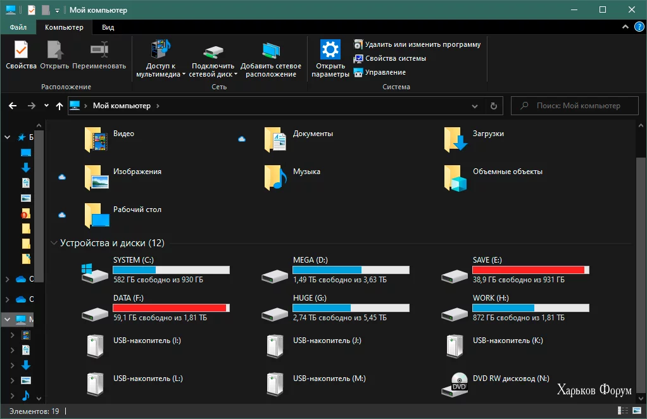Screen dimensions: 647x419
Task: Click the Свойства ribbon icon
Action: [x=21, y=51]
